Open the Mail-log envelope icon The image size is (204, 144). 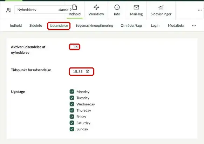tap(136, 7)
